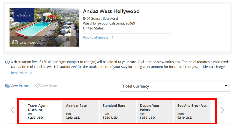Screen dimensions: 240x130
Task: Go to previous rates with left arrow
Action: 13,110
